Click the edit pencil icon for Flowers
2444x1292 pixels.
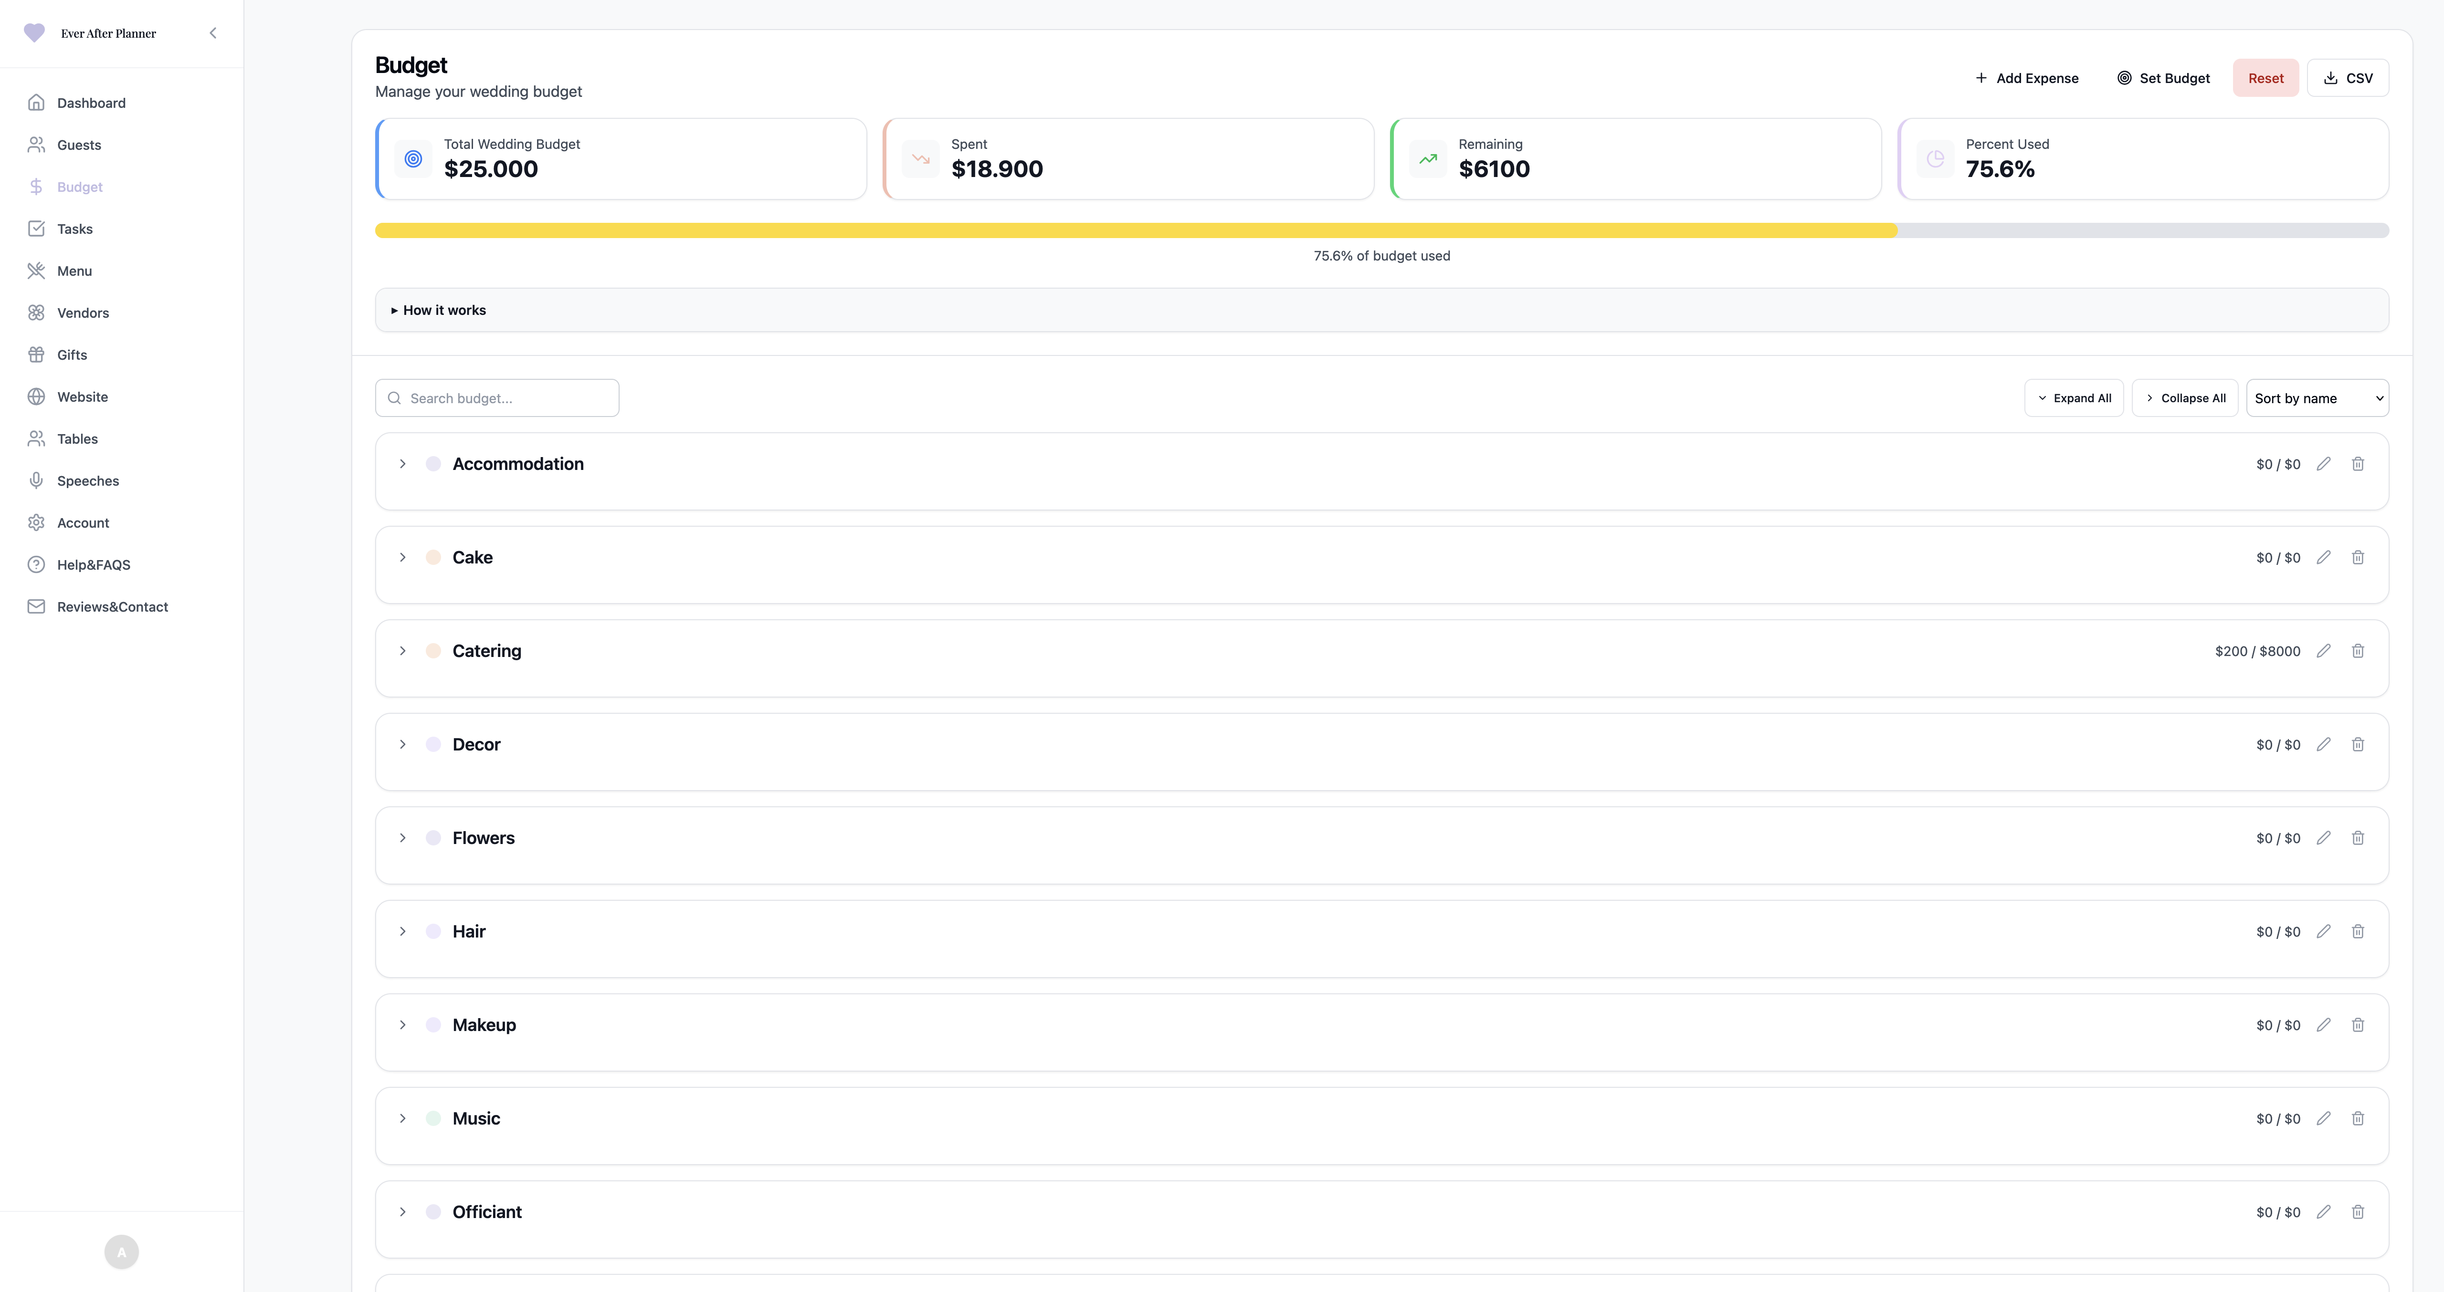point(2324,838)
